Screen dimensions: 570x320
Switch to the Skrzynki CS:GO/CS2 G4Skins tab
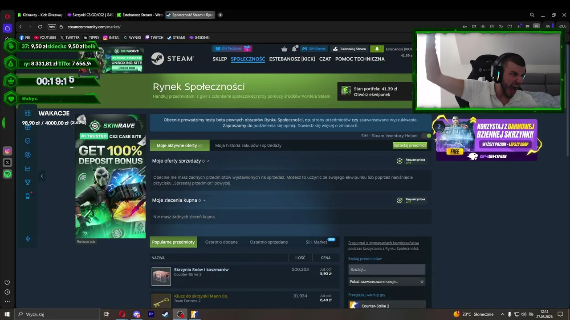pos(90,15)
